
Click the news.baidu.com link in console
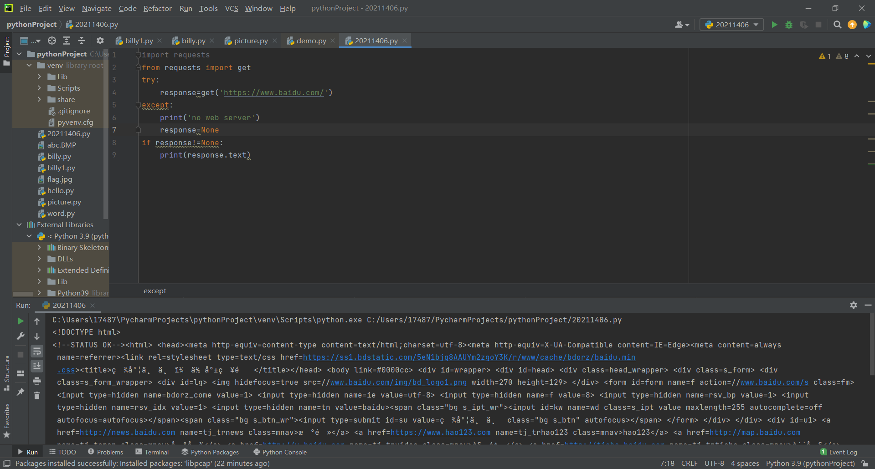click(127, 432)
